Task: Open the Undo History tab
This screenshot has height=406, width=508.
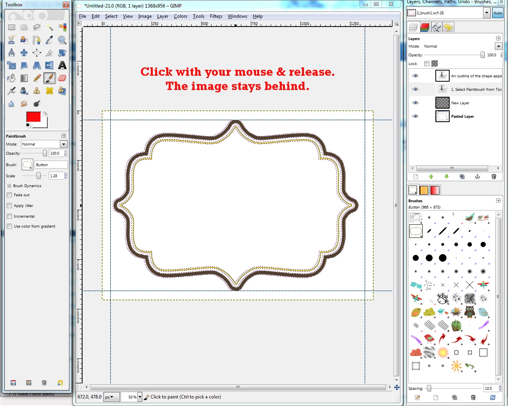Action: click(448, 27)
